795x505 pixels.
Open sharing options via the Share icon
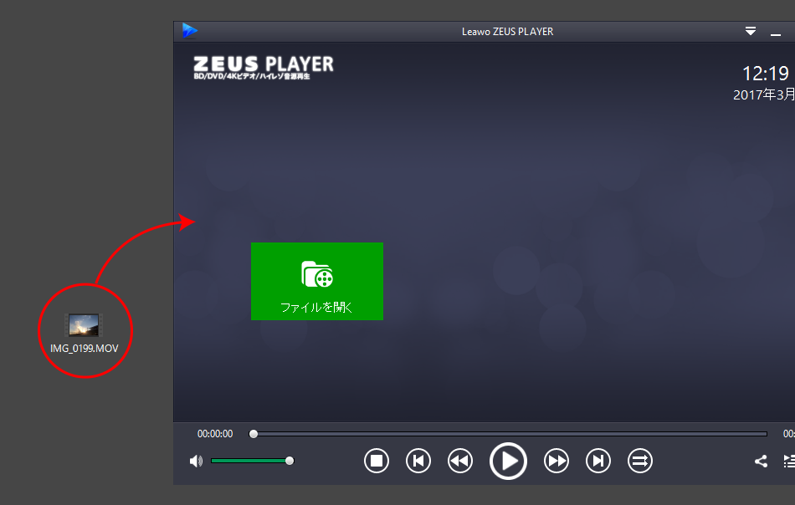pos(760,461)
